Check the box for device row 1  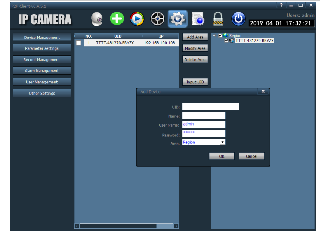(x=78, y=43)
